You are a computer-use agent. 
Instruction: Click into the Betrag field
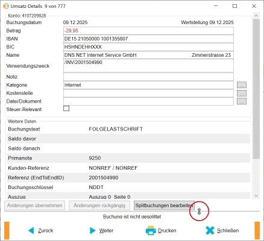pos(148,31)
